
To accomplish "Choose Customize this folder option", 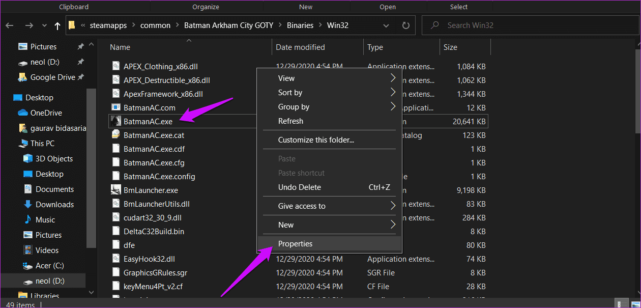I will pyautogui.click(x=330, y=140).
